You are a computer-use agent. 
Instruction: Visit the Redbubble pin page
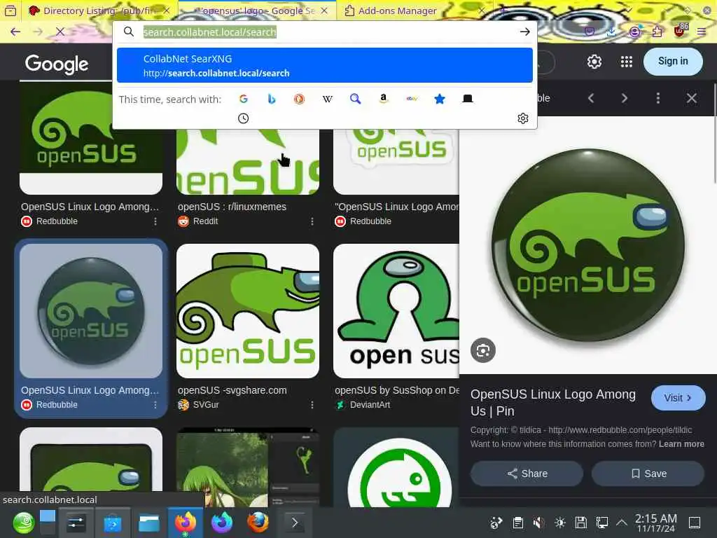click(678, 398)
